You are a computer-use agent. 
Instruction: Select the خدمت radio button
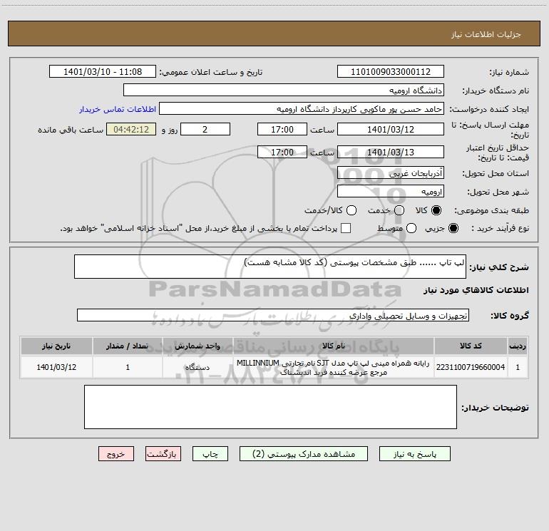399,210
